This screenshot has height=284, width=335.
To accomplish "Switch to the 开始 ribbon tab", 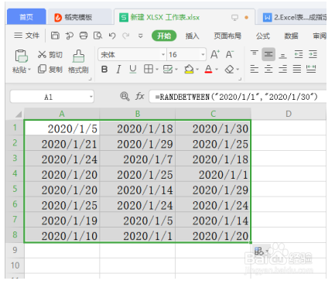I will tap(164, 36).
